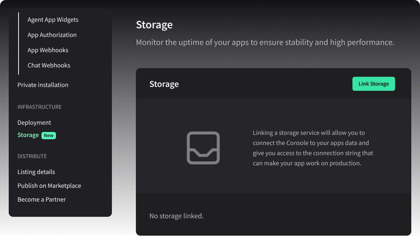
Task: Click the Storage card title
Action: point(164,84)
